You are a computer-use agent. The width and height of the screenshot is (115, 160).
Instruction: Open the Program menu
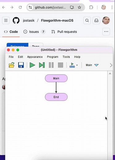(52, 57)
